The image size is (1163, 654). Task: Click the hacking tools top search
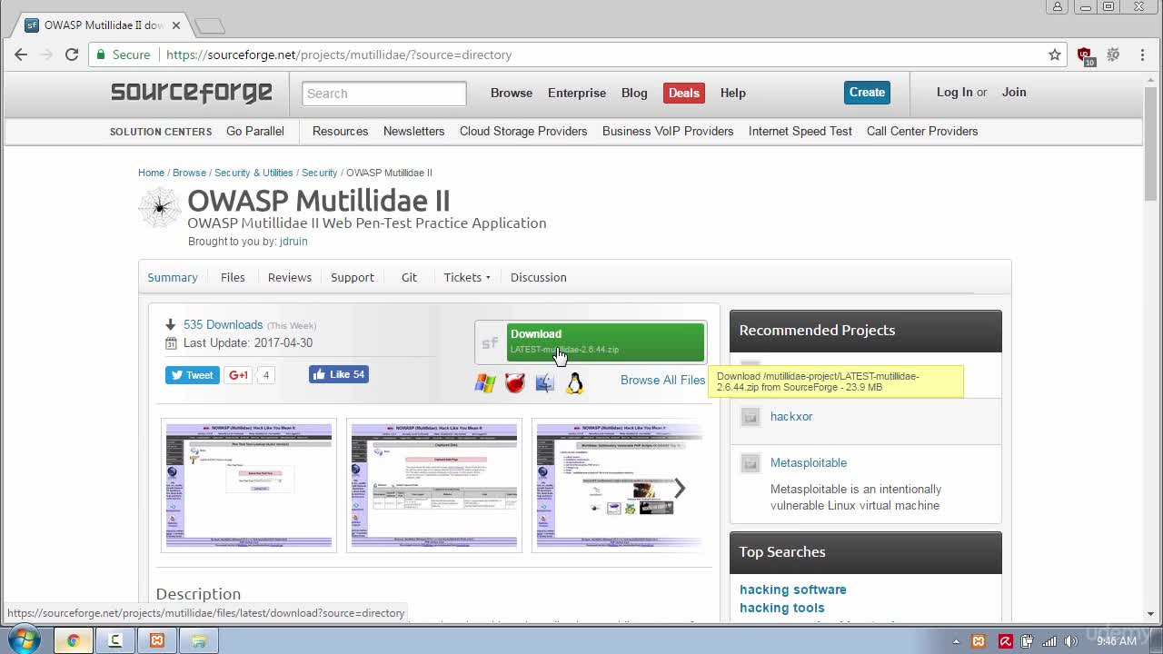point(782,608)
